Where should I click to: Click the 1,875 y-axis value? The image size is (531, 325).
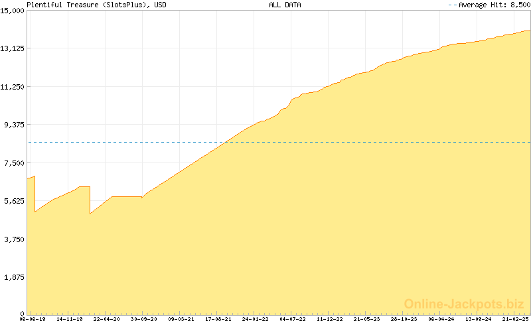14,277
